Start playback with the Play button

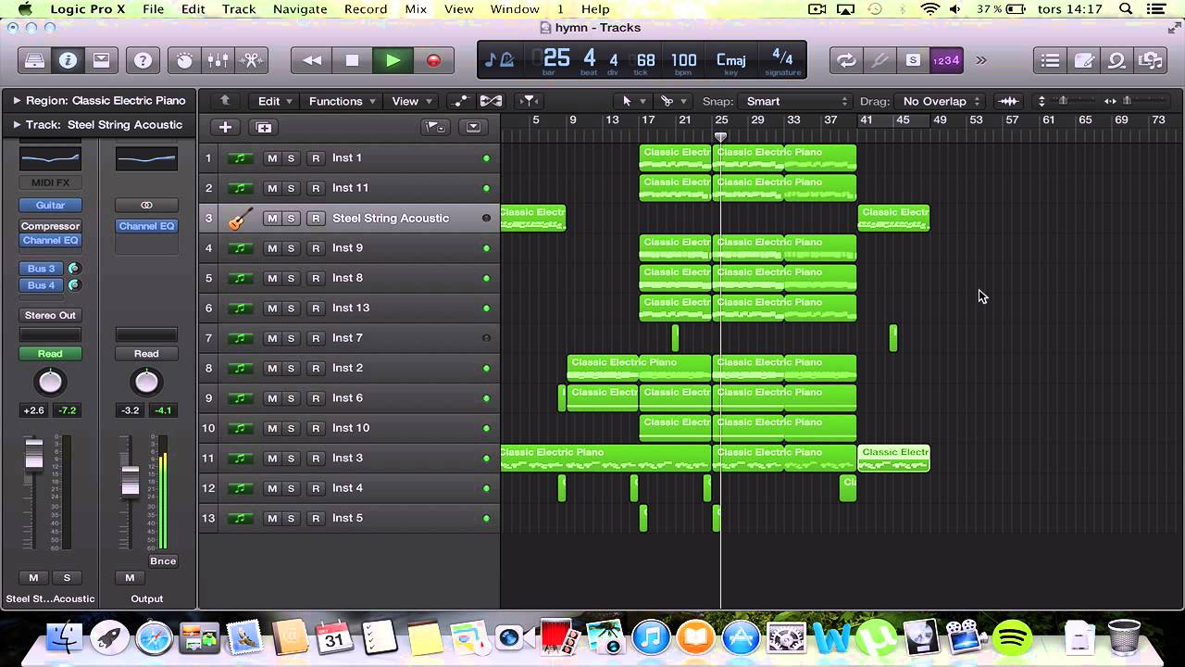coord(393,60)
